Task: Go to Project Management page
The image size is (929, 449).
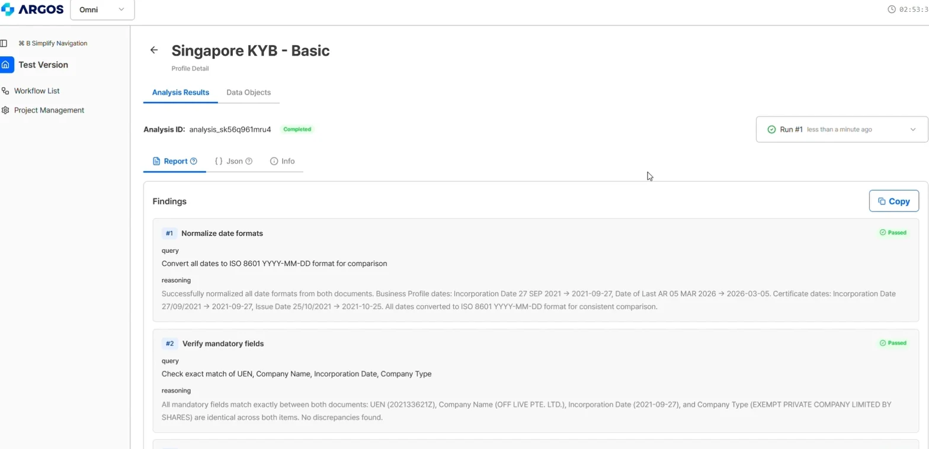Action: click(49, 110)
